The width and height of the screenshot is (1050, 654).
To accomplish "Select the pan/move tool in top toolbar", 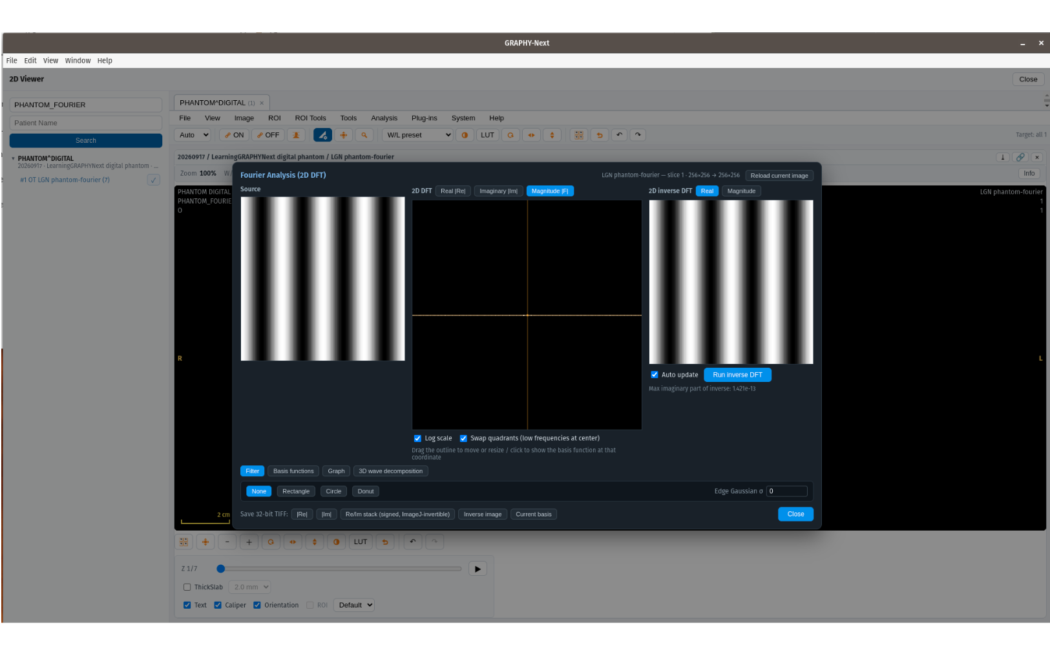I will point(344,135).
